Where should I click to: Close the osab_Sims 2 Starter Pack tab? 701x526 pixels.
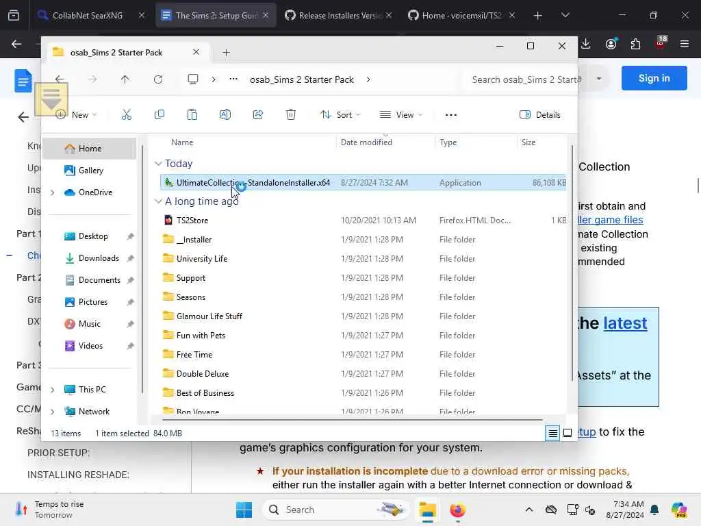[x=196, y=52]
